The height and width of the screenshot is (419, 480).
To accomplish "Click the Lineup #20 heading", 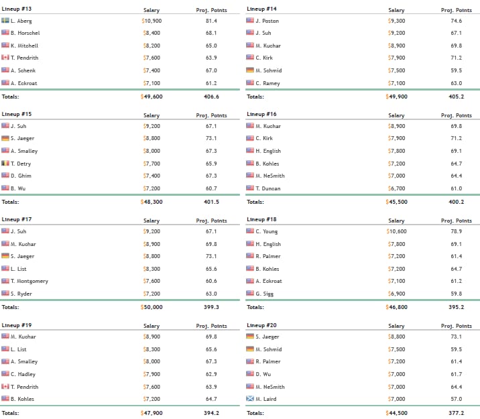I will tap(261, 324).
